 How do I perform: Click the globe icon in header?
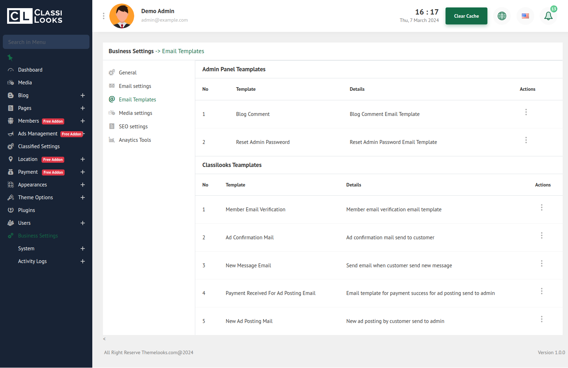pos(502,16)
